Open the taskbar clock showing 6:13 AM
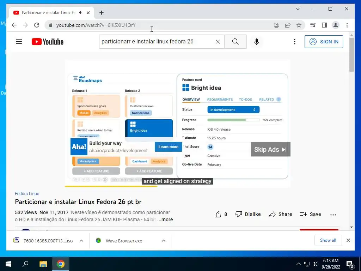361x271 pixels. point(331,264)
